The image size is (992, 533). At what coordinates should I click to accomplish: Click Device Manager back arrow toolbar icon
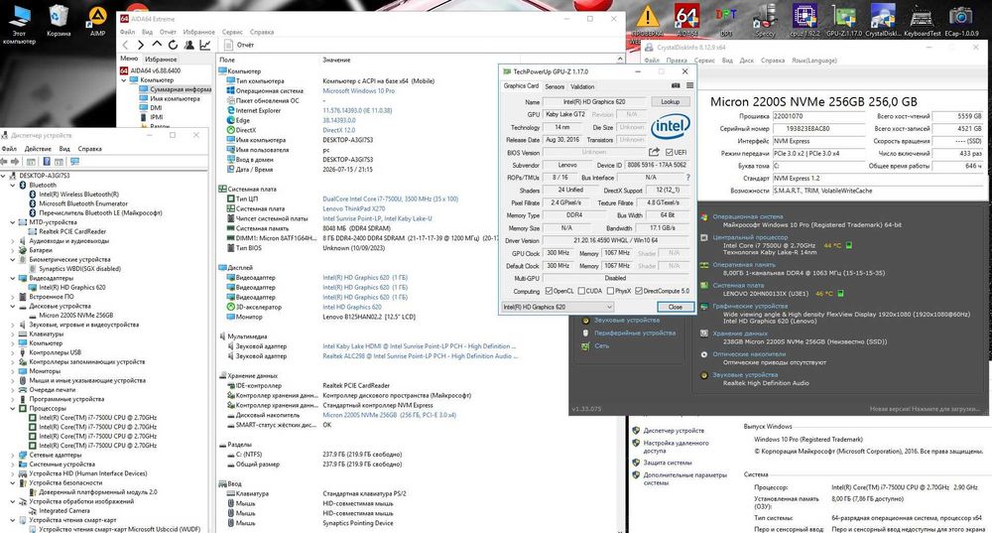coord(6,162)
